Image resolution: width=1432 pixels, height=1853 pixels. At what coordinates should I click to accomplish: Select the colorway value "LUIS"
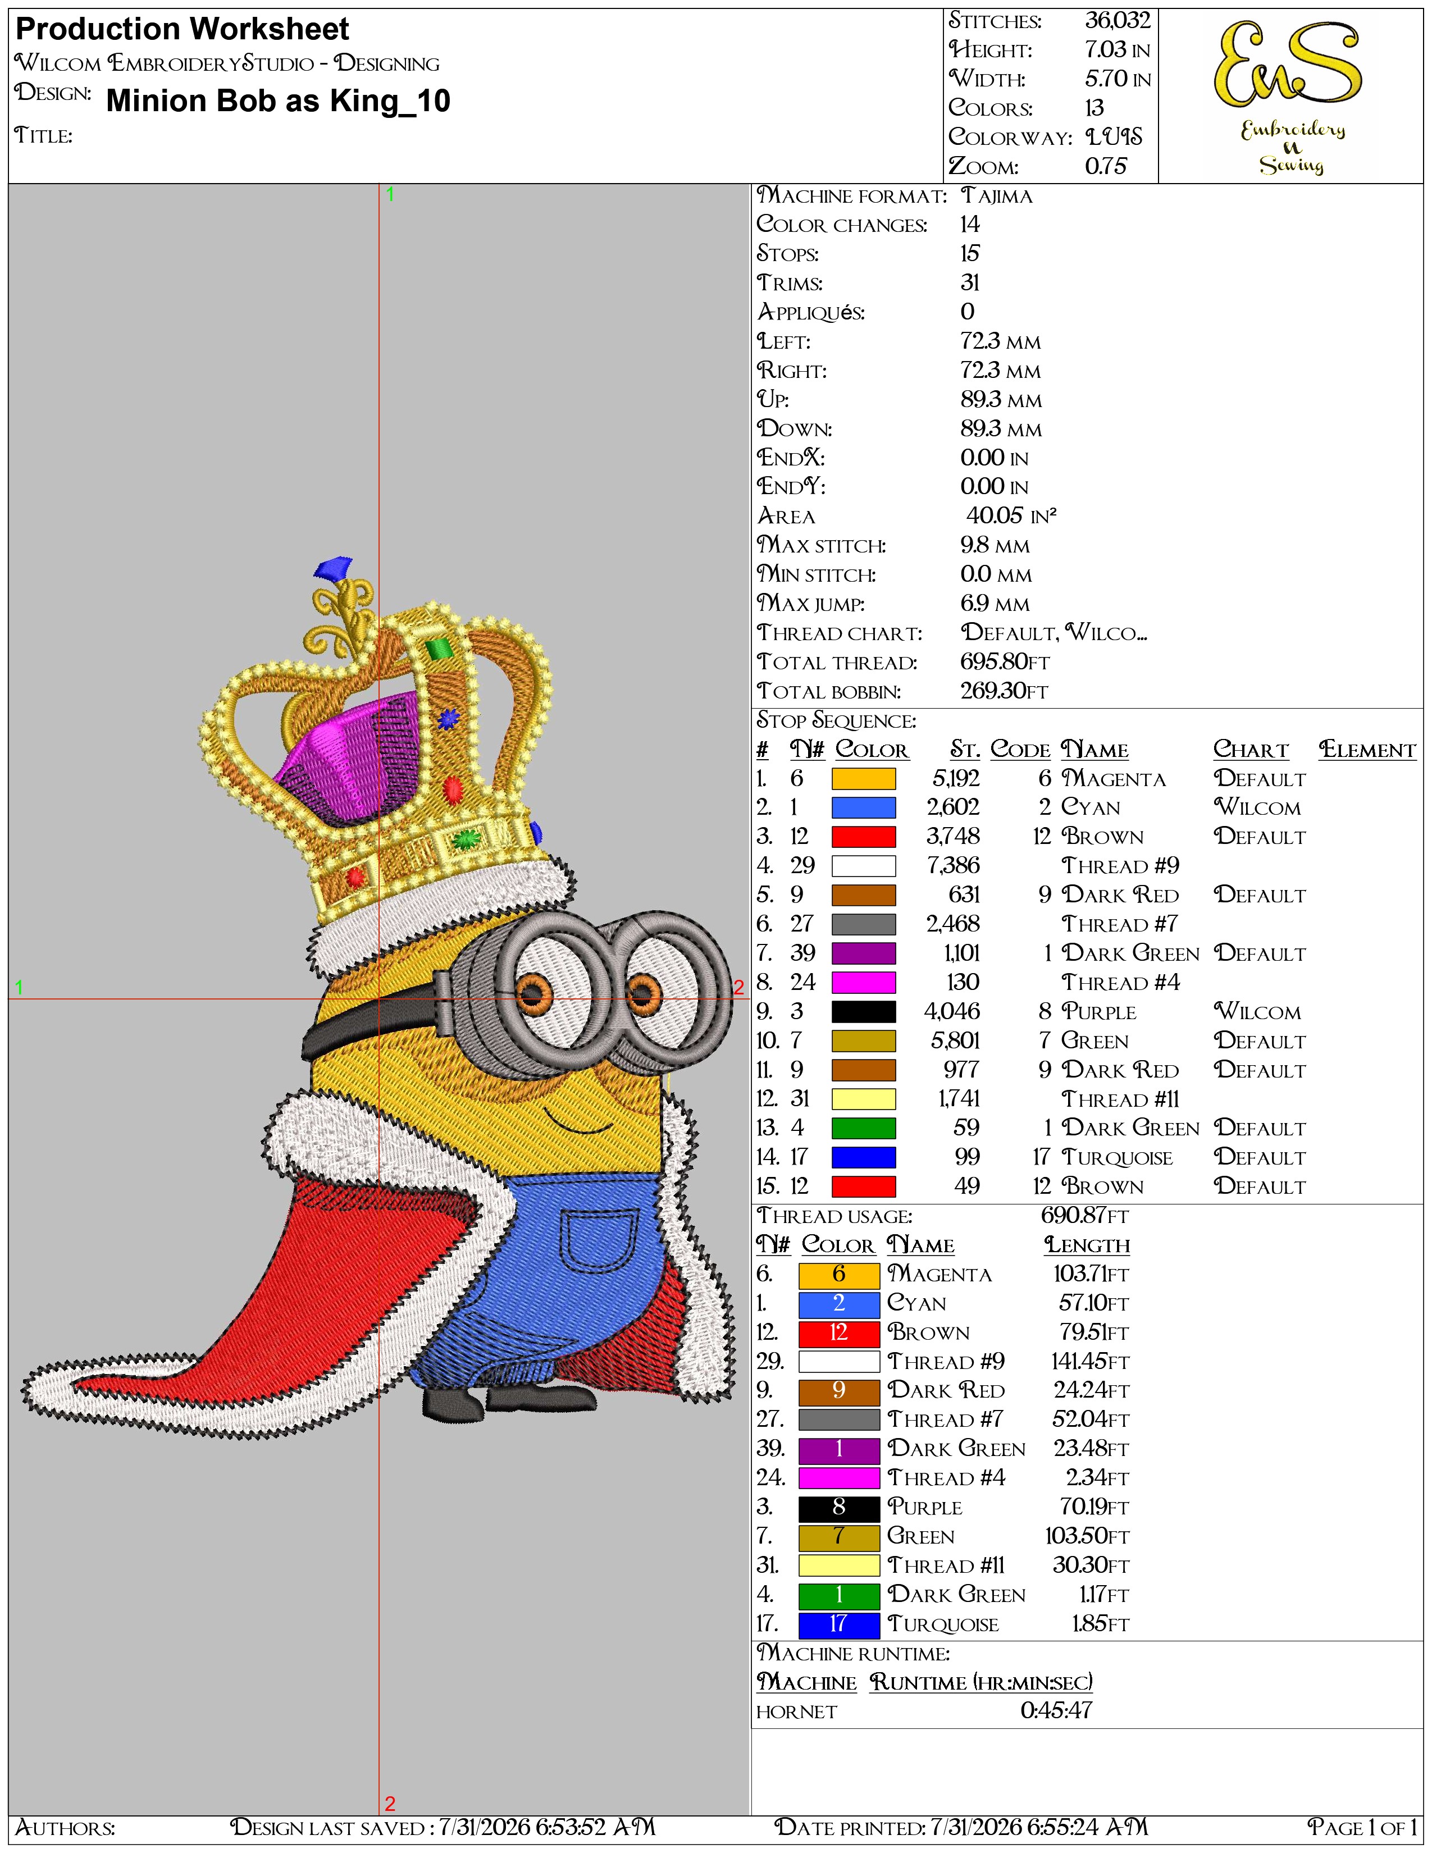coord(1115,136)
